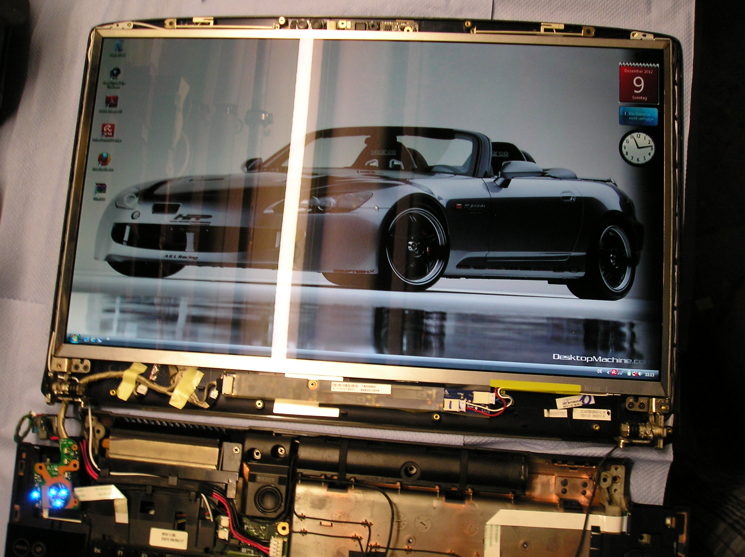Screen dimensions: 745x557
Task: Click the Windows Start orb
Action: (75, 338)
